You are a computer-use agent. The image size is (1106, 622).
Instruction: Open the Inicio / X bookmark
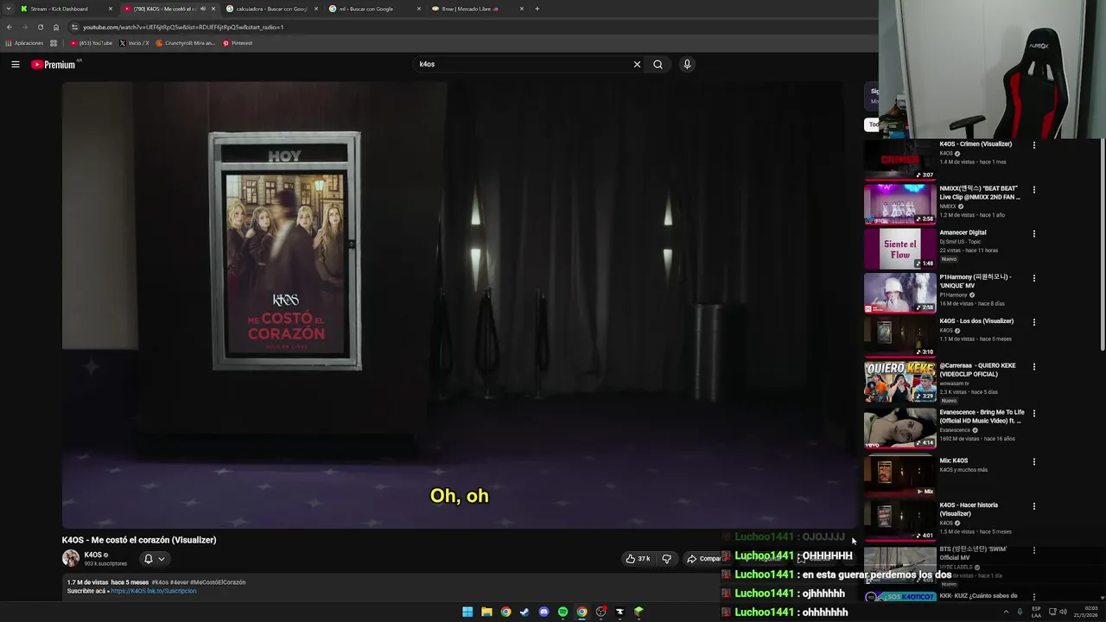134,43
